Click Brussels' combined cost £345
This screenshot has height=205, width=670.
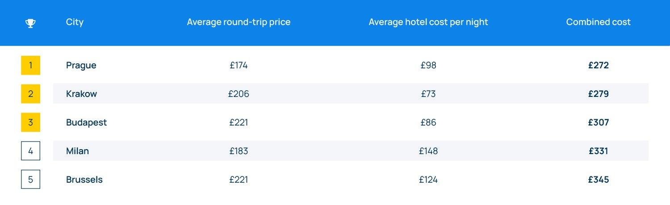coord(599,180)
